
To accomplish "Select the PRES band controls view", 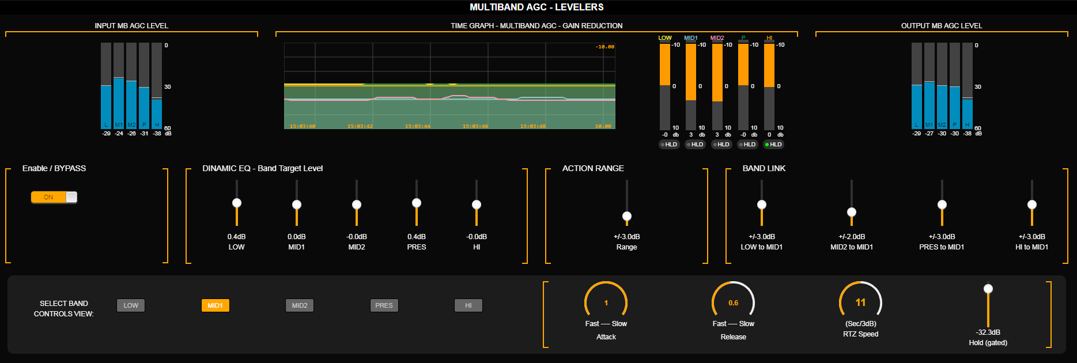I will coord(384,305).
